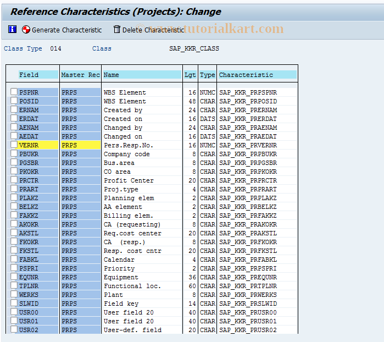The height and width of the screenshot is (342, 384).
Task: Mark the FKSTL Resp. cost cntr checkbox
Action: 14,250
